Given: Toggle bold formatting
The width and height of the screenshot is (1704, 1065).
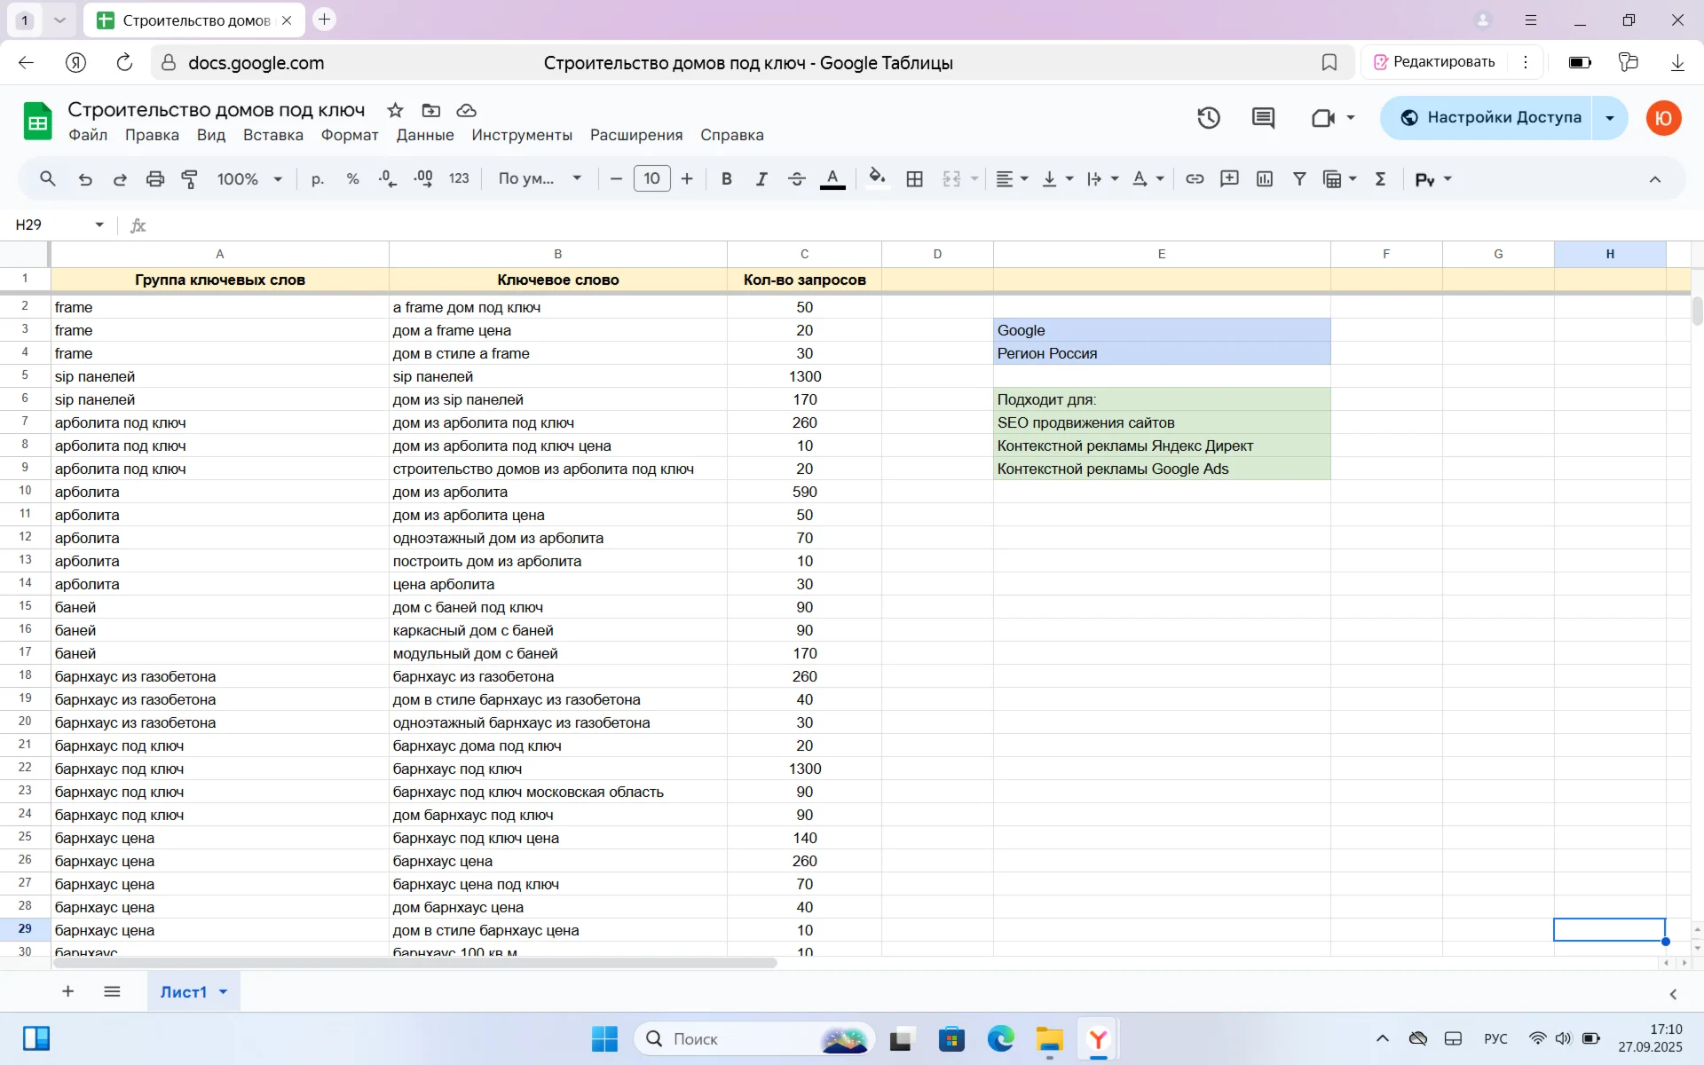Looking at the screenshot, I should (726, 179).
